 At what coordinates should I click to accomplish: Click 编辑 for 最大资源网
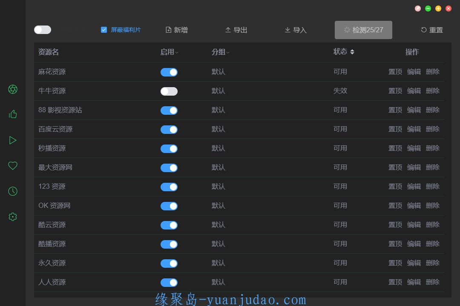pos(414,167)
